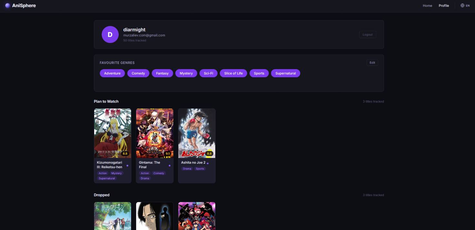Open Kizumonogatari III poster
This screenshot has height=230, width=475.
113,133
